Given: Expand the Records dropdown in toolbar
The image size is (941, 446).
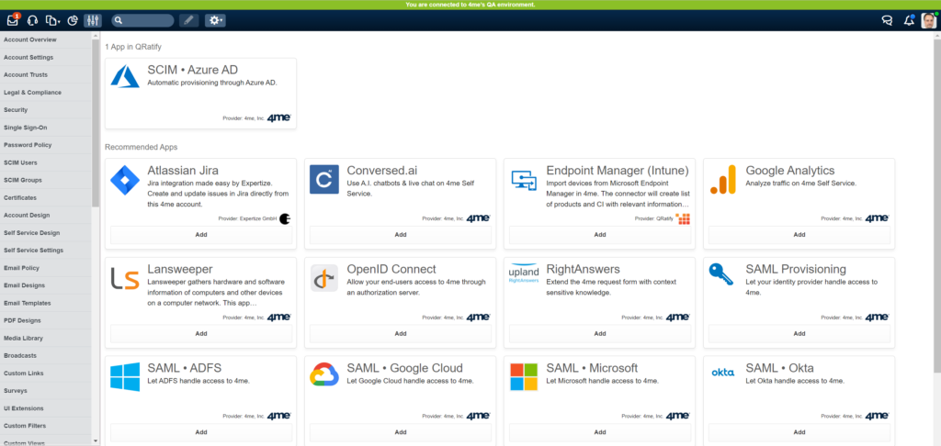Looking at the screenshot, I should [x=53, y=20].
